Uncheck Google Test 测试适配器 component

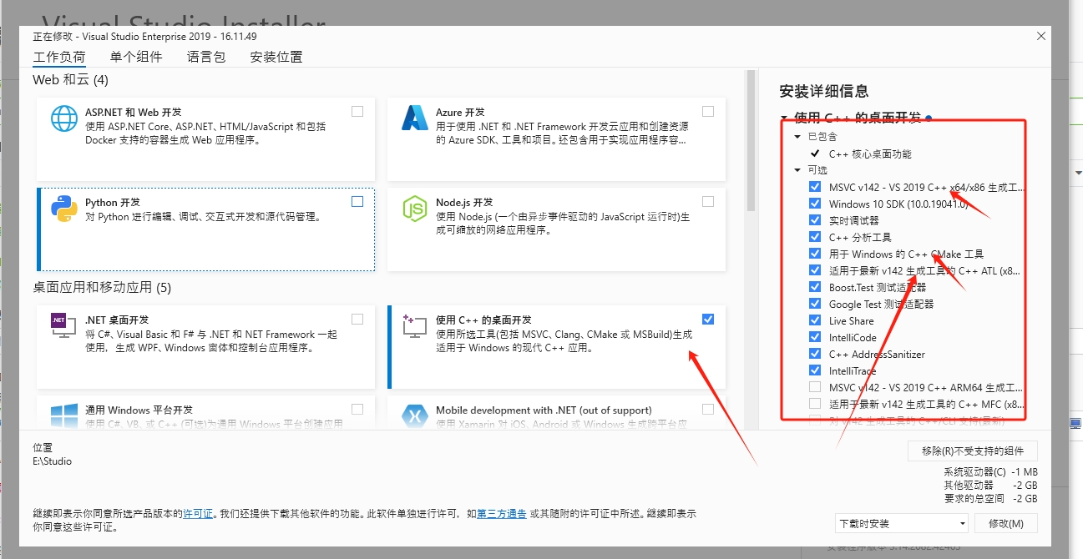click(815, 304)
